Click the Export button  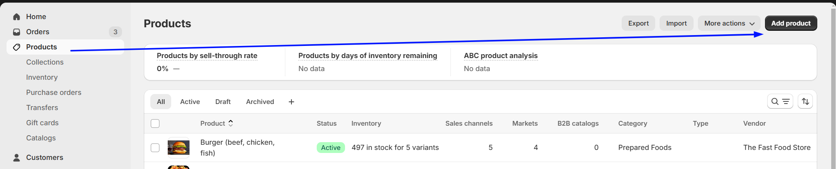click(638, 23)
